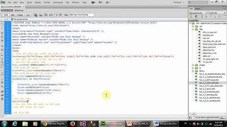Open the File menu

pos(9,2)
